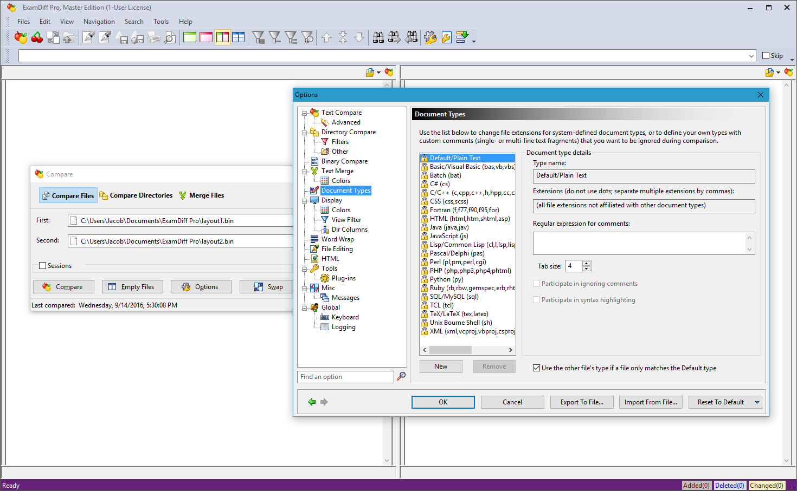This screenshot has height=491, width=797.
Task: Click the Find an option search field
Action: [345, 377]
